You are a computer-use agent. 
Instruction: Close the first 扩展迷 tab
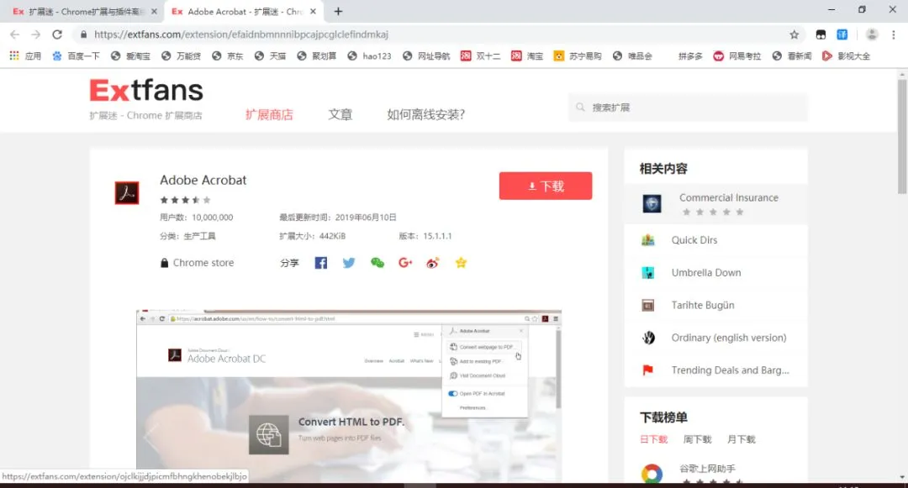click(x=154, y=12)
